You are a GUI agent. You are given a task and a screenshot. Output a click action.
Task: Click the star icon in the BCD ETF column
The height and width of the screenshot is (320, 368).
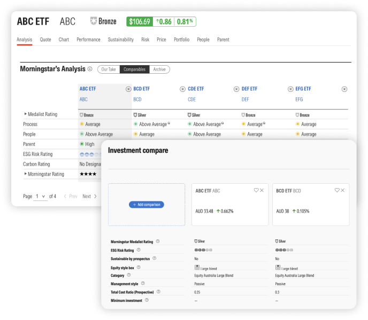pos(182,89)
